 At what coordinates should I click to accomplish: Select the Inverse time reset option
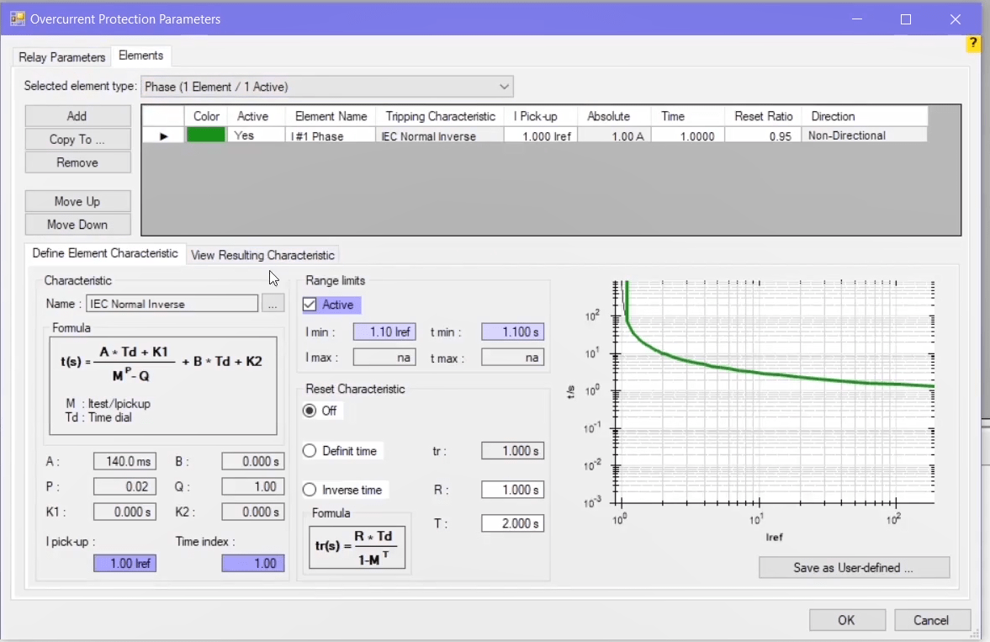point(310,490)
